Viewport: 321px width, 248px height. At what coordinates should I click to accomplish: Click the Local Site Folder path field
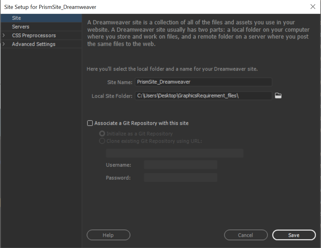203,96
